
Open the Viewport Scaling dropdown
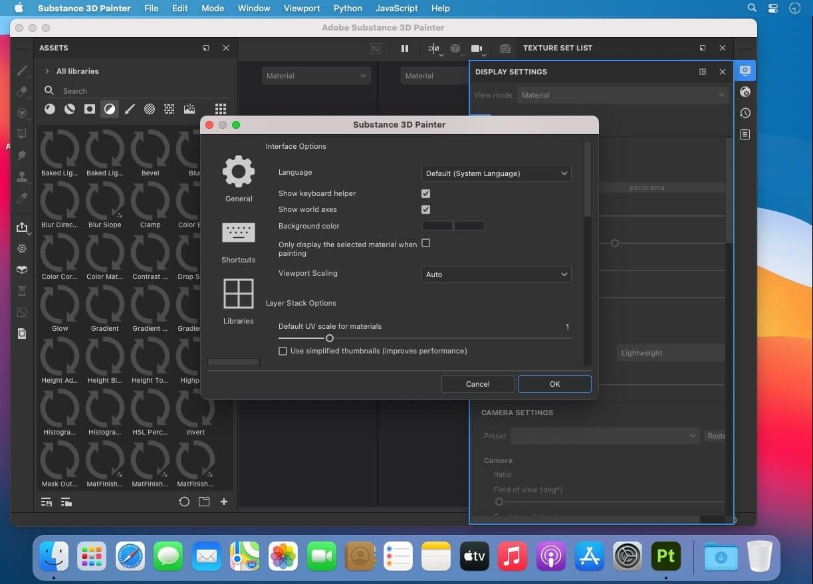[x=496, y=274]
